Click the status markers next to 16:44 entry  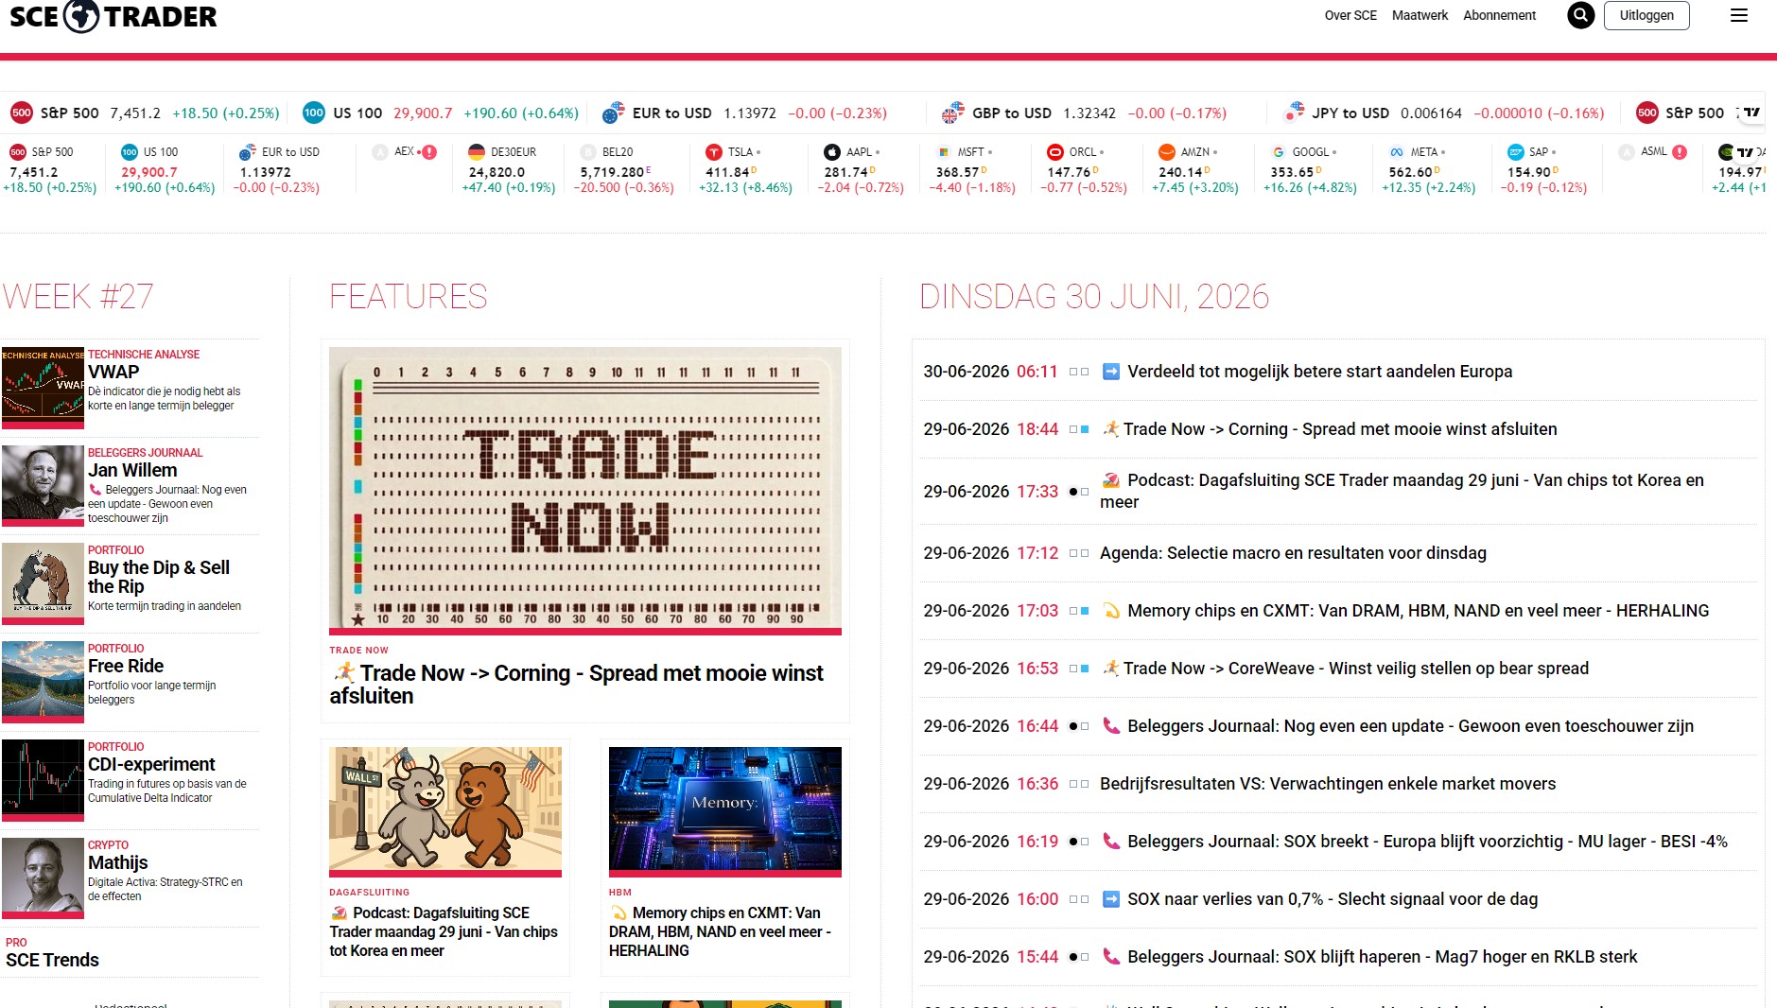(1079, 726)
